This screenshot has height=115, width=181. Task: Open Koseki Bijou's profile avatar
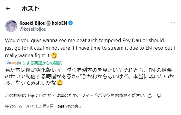[x=11, y=26]
